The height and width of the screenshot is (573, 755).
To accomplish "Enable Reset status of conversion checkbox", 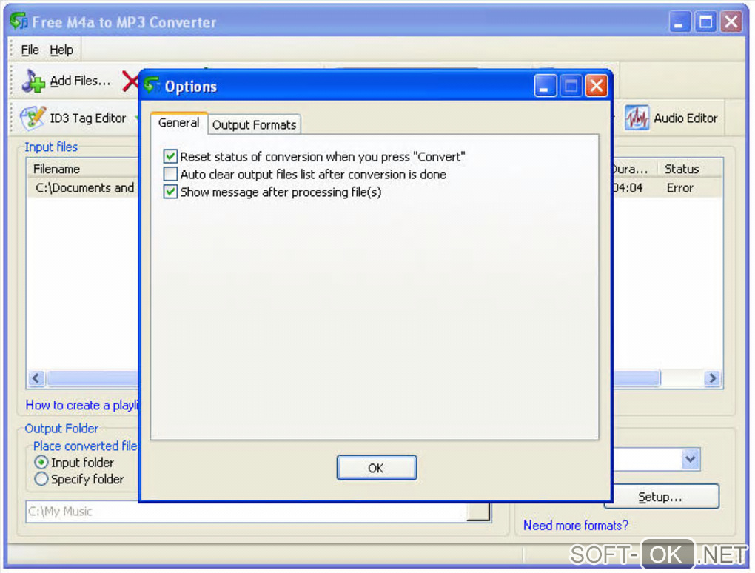I will 170,156.
